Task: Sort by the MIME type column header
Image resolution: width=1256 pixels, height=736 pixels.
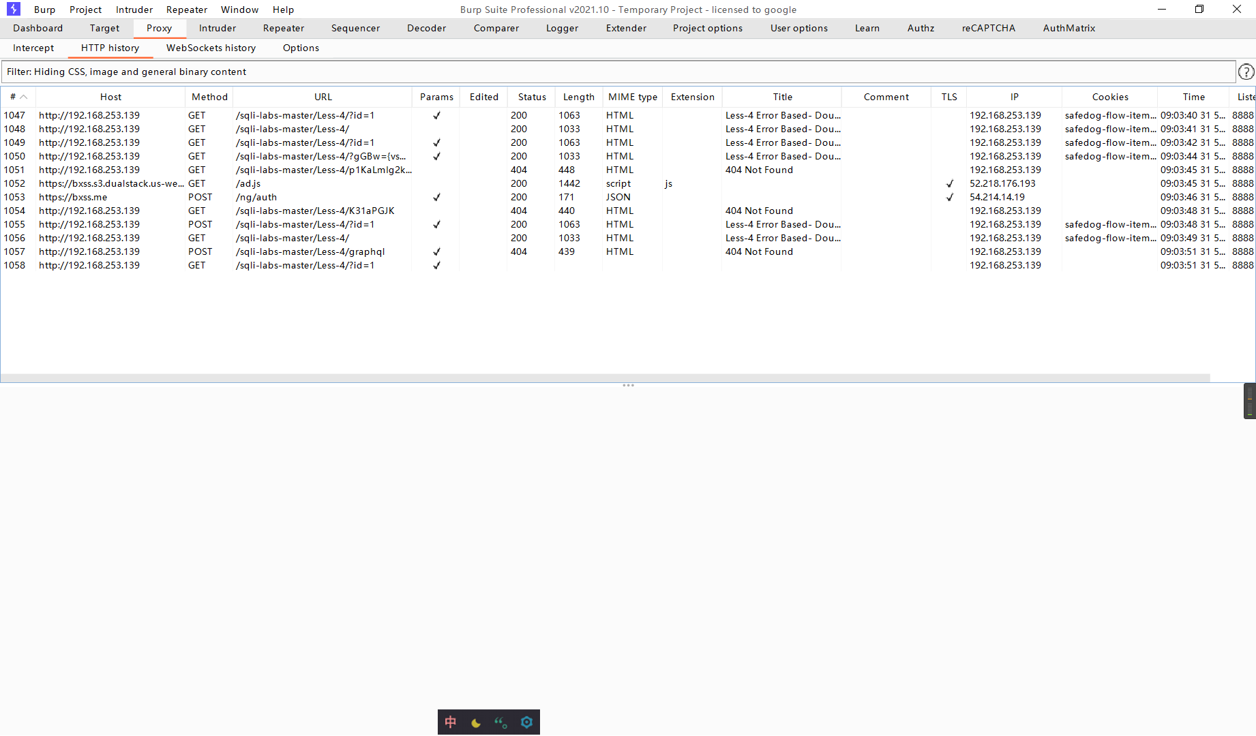Action: 633,97
